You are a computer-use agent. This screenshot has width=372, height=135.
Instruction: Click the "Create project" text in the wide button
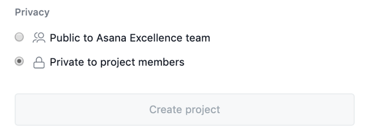tap(185, 109)
